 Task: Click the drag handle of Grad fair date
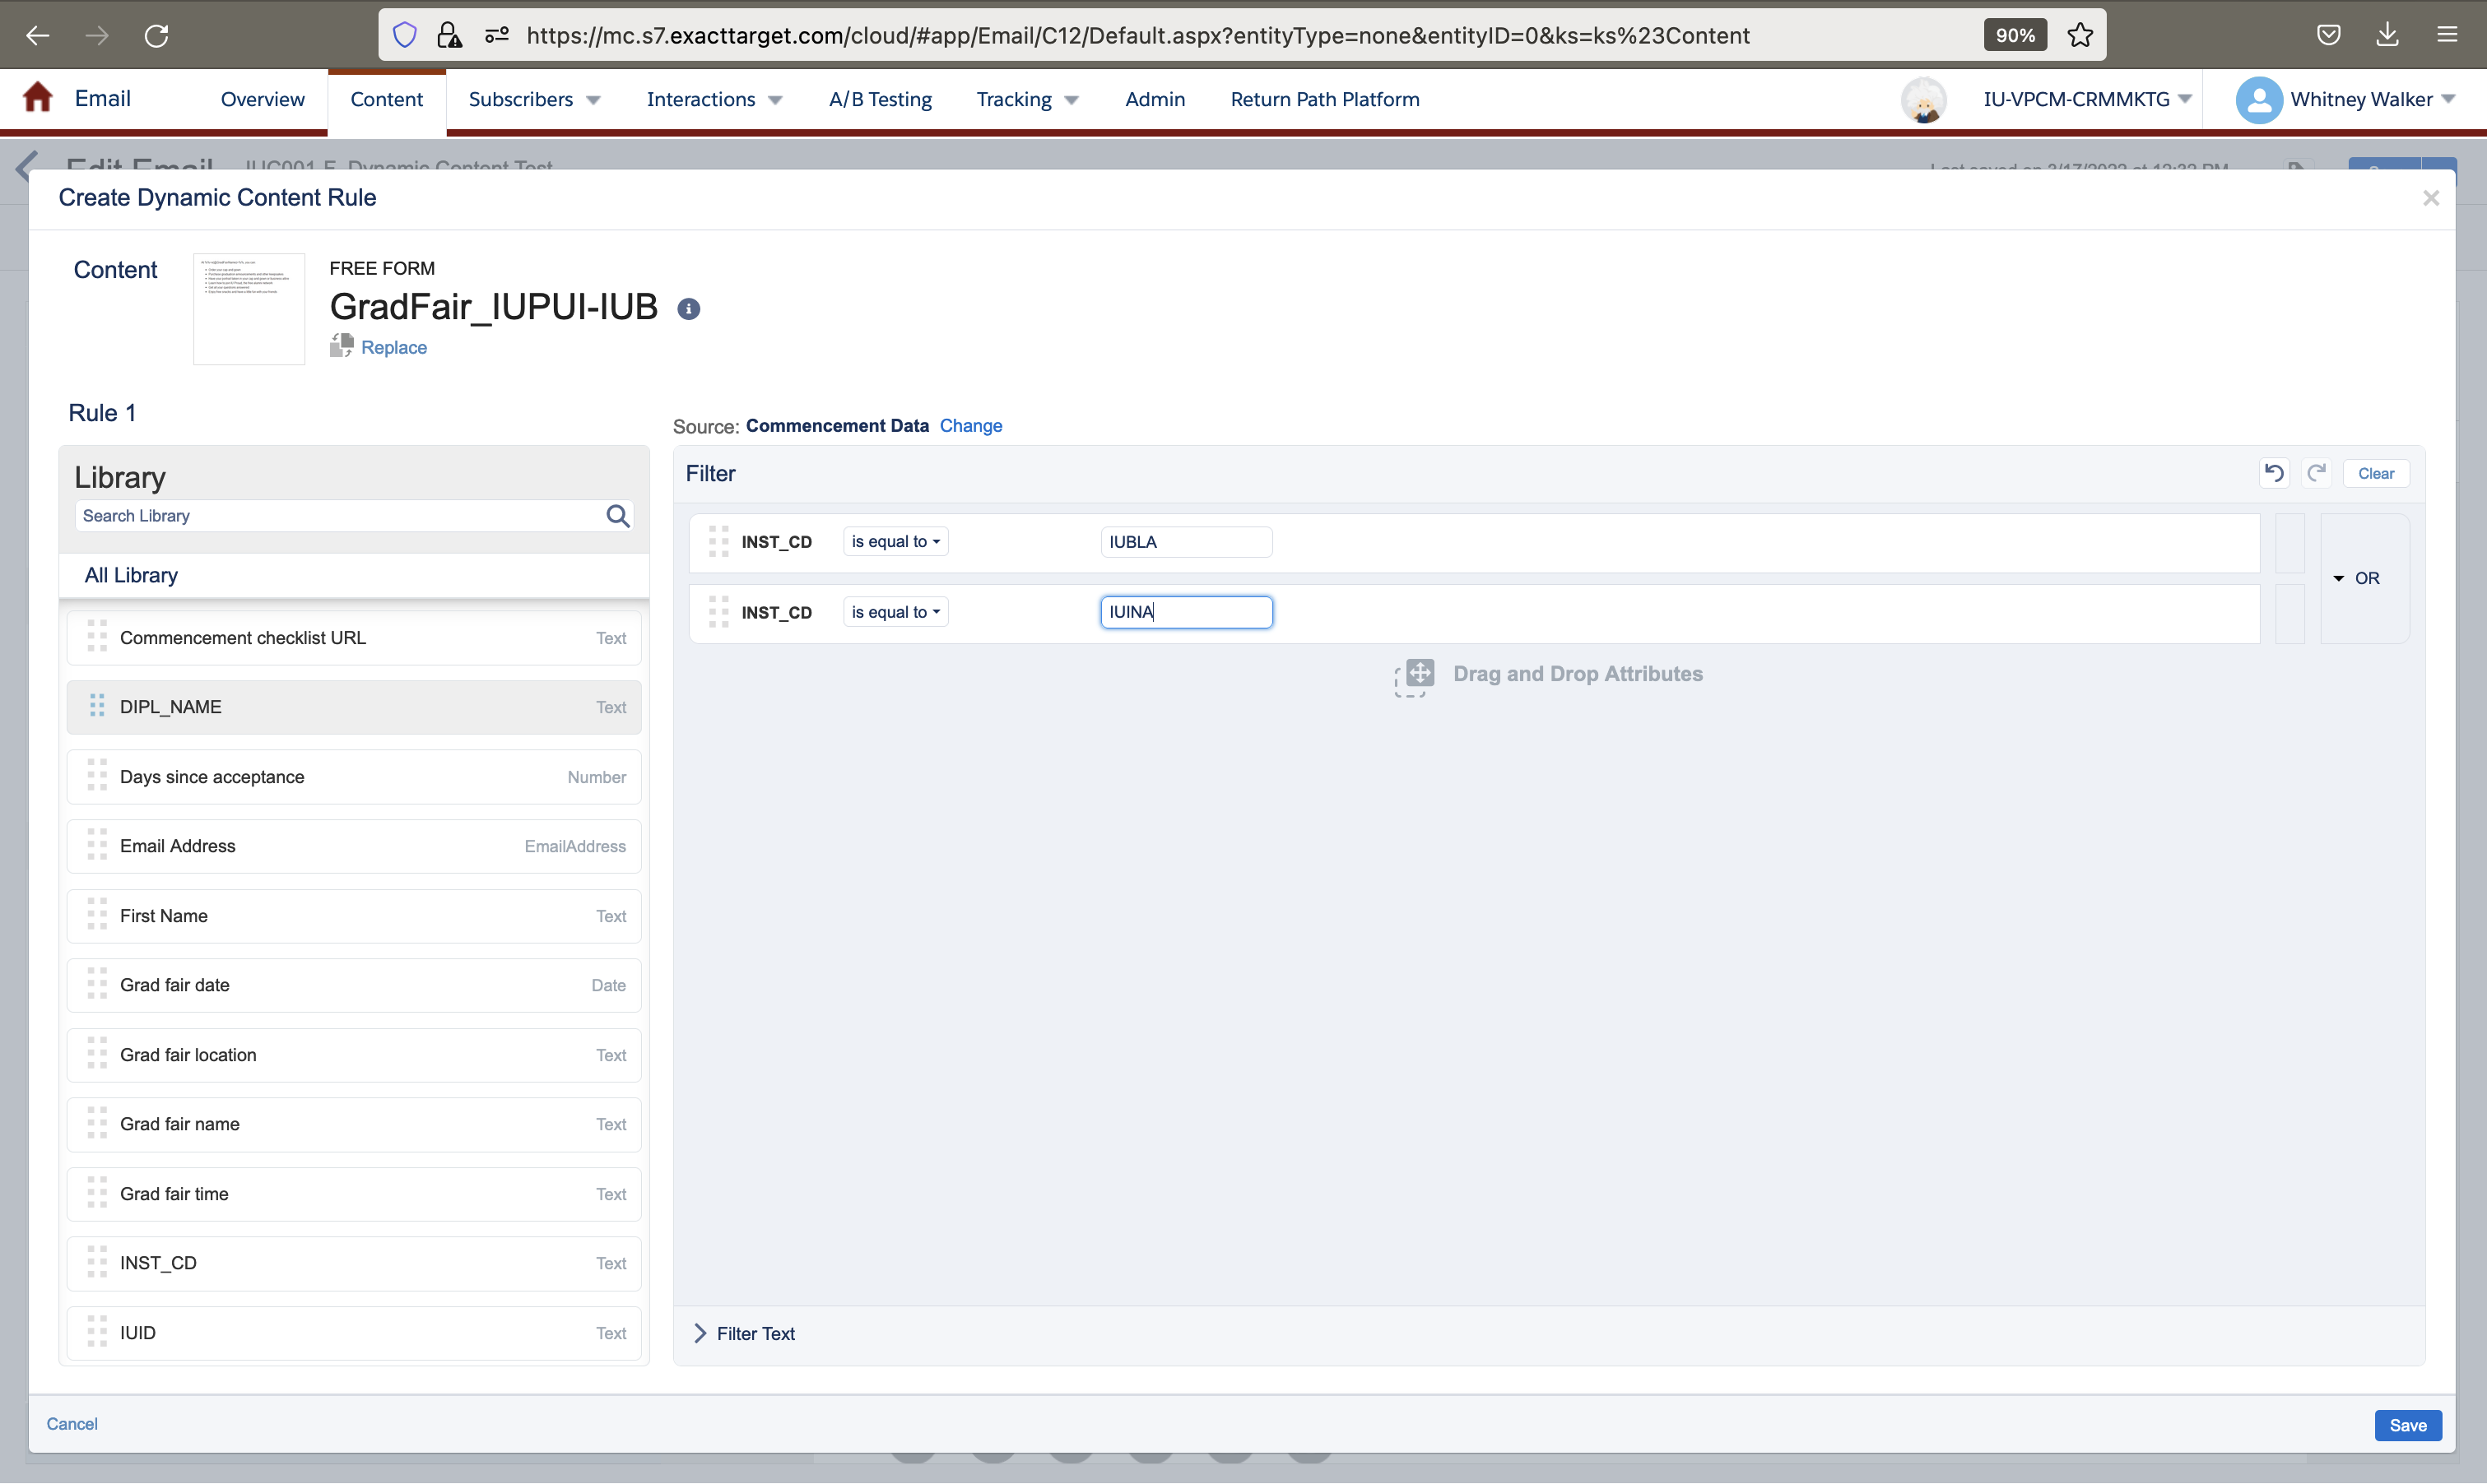[x=97, y=985]
